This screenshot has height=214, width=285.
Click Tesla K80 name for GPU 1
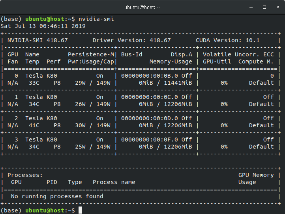coord(41,97)
